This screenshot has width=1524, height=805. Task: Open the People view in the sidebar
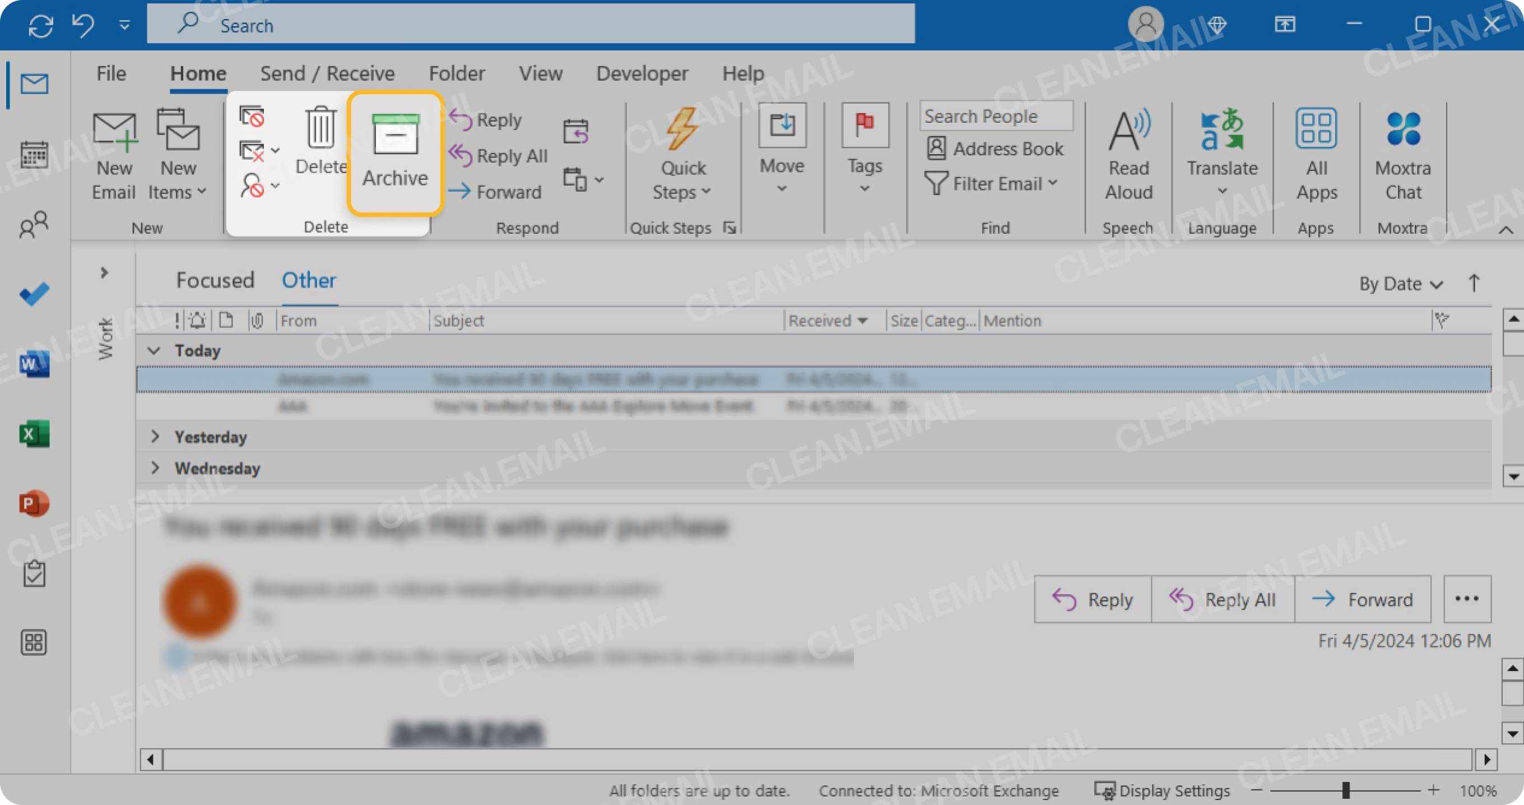tap(34, 225)
